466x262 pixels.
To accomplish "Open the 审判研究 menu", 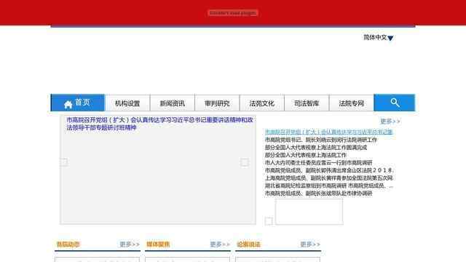I will point(217,103).
